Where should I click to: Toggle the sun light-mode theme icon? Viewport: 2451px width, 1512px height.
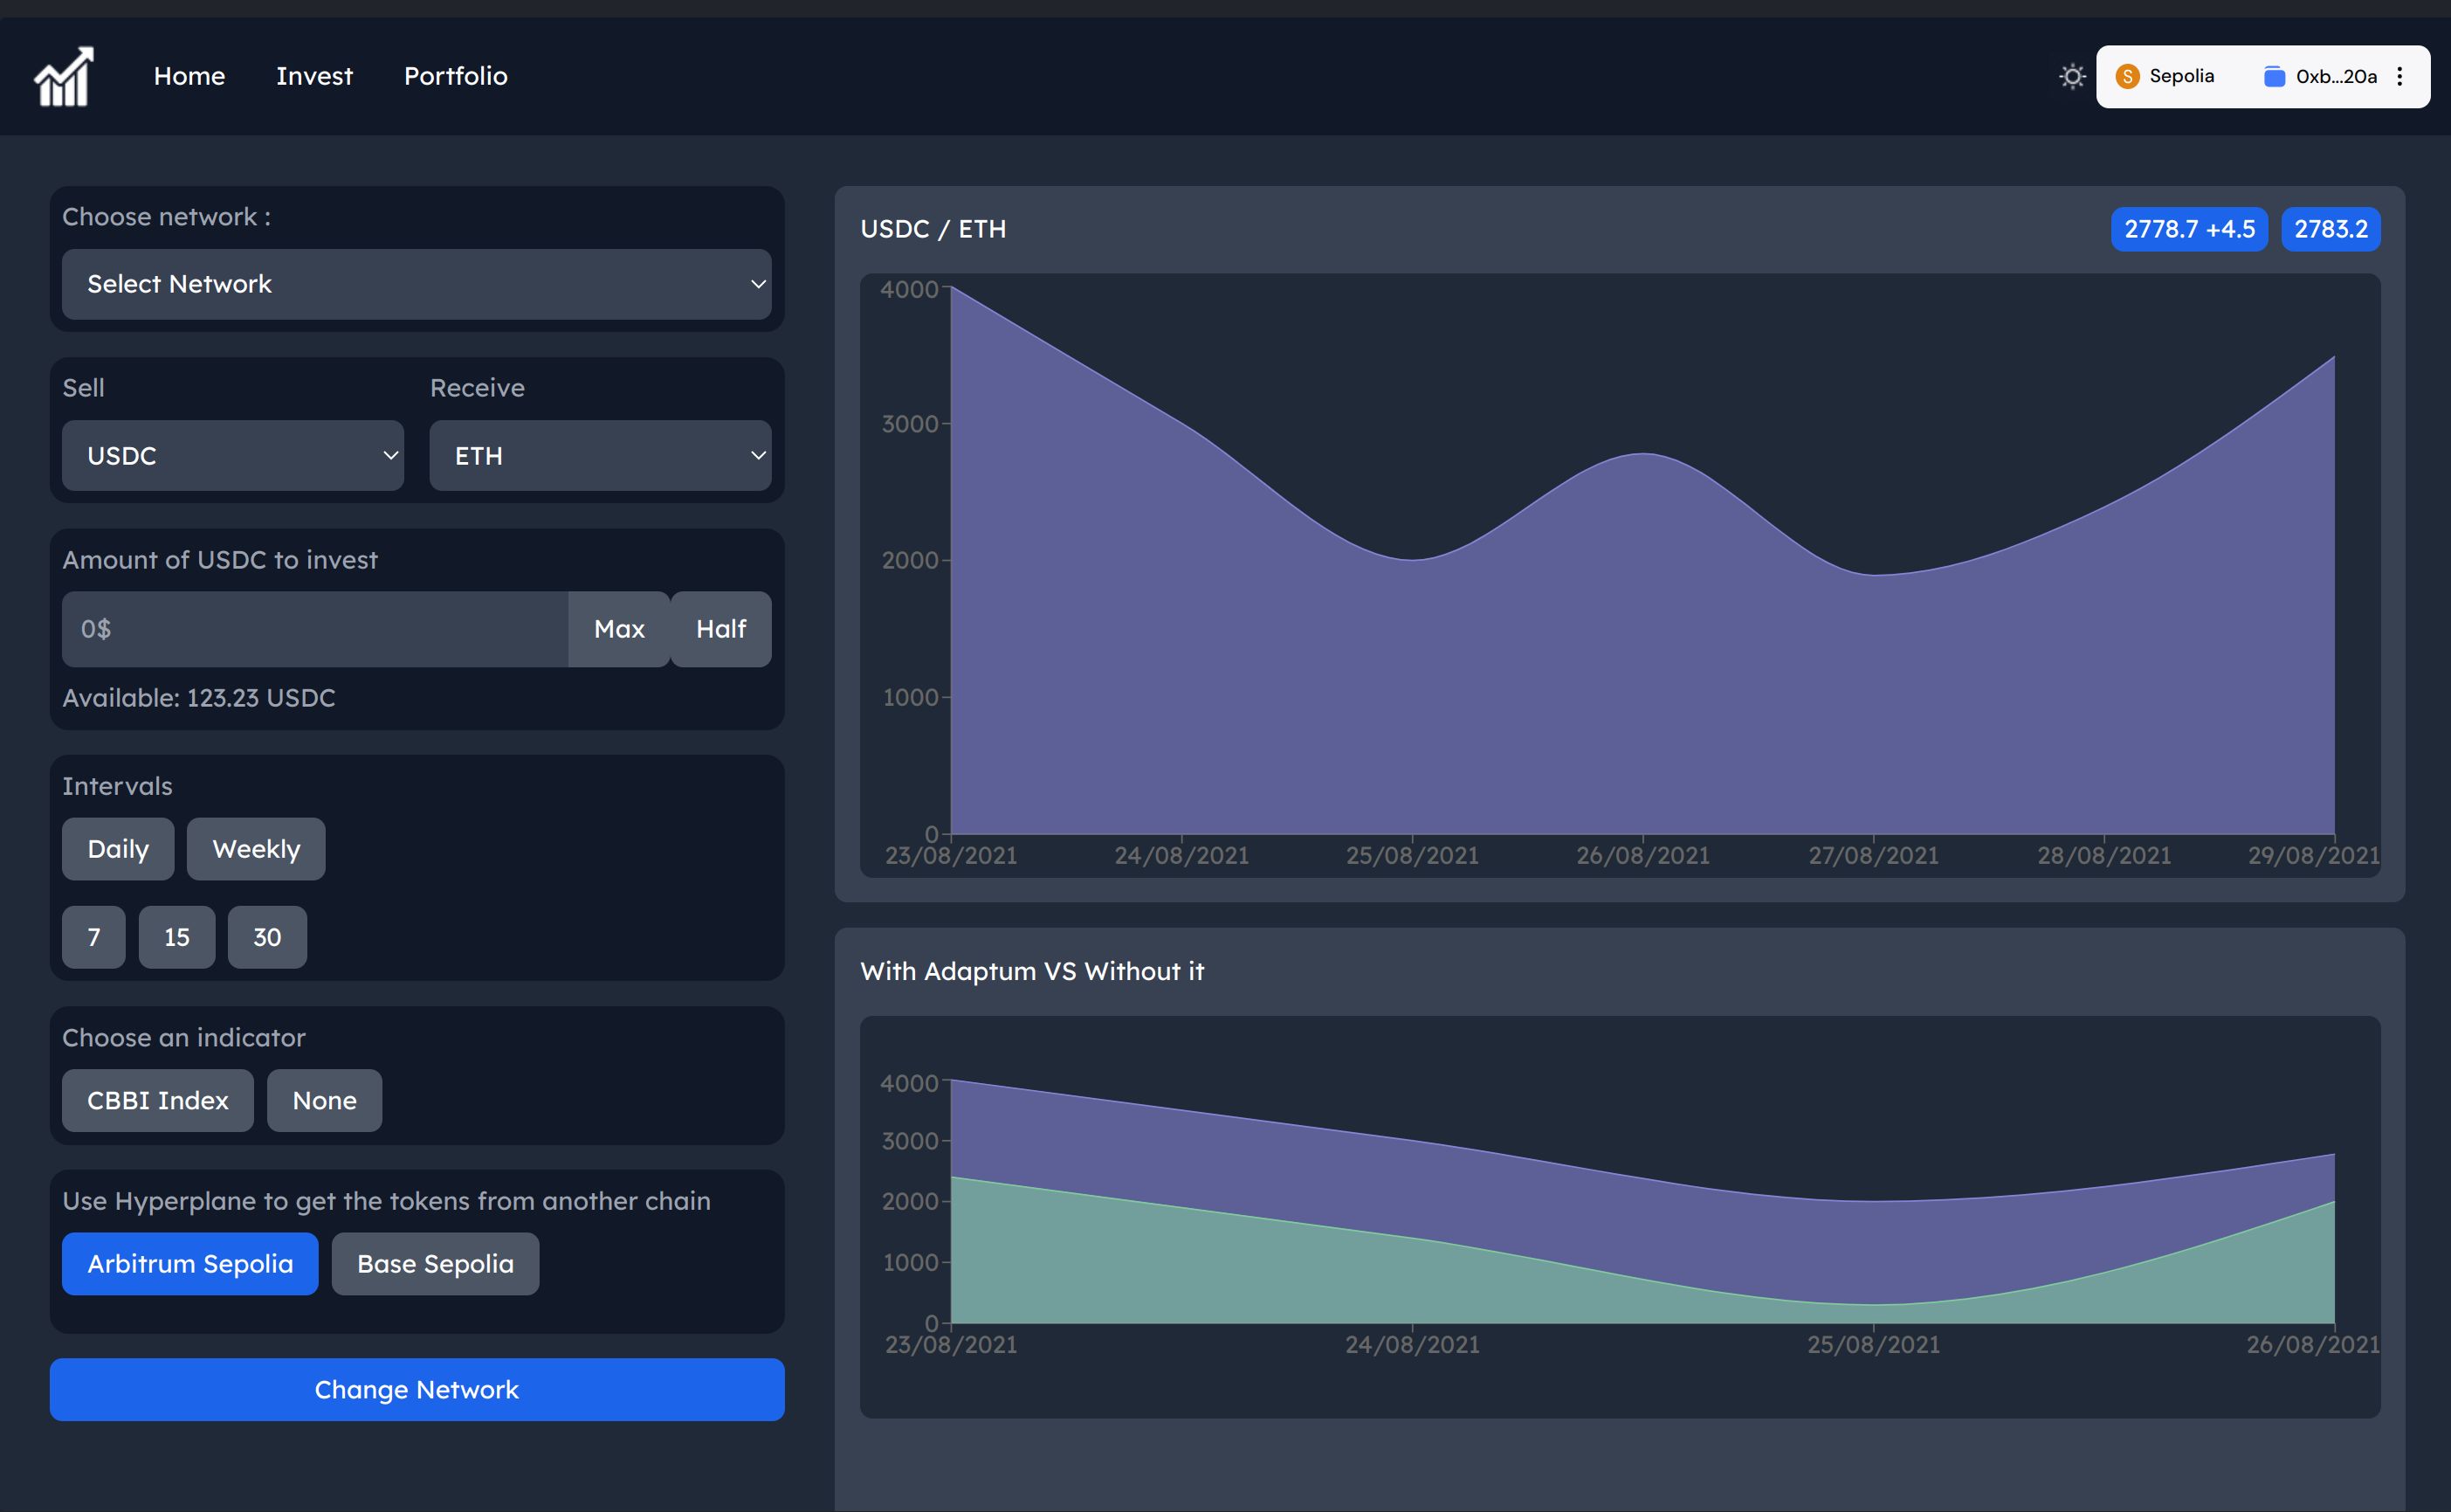2072,76
